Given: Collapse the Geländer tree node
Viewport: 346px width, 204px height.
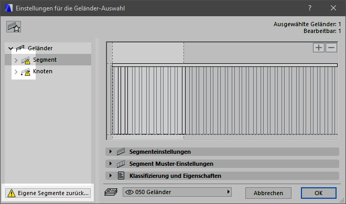Looking at the screenshot, I should [10, 48].
